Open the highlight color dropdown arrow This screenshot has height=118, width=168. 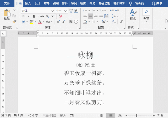tap(35, 22)
